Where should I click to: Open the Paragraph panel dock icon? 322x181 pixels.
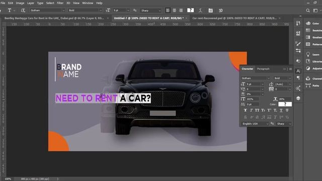(x=298, y=78)
